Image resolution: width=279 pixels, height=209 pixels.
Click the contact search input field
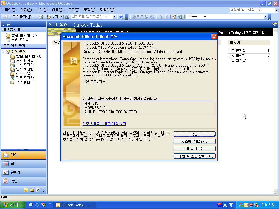coord(92,17)
